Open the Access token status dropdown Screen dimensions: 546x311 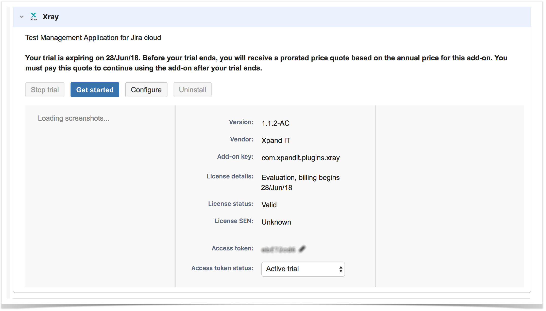(303, 269)
